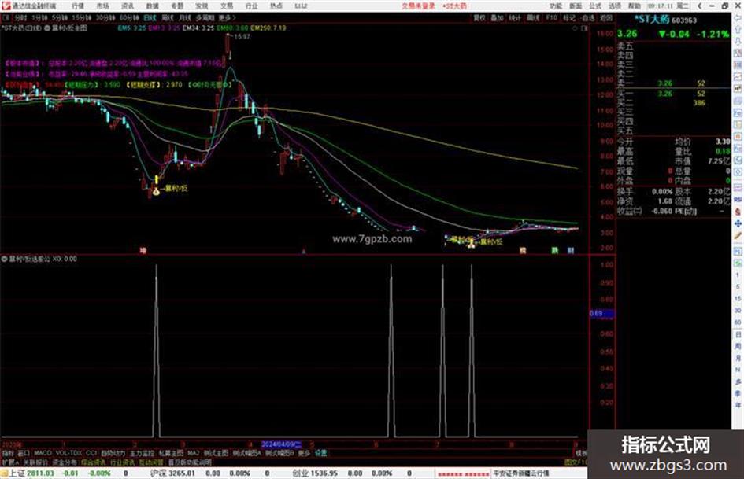Click the 卖一 price 3.26 row
This screenshot has height=479, width=744.
[673, 83]
